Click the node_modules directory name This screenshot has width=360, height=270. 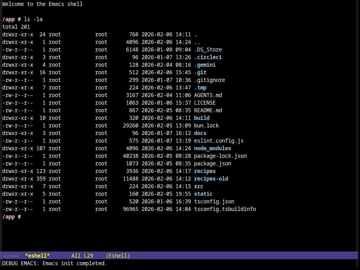pos(213,148)
